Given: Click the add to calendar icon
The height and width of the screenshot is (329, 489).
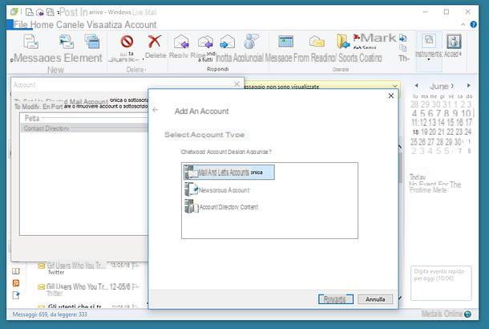Looking at the screenshot, I should [285, 41].
